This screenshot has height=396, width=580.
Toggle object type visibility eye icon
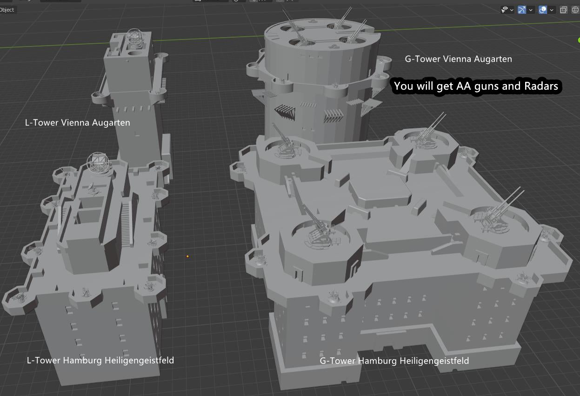point(504,9)
